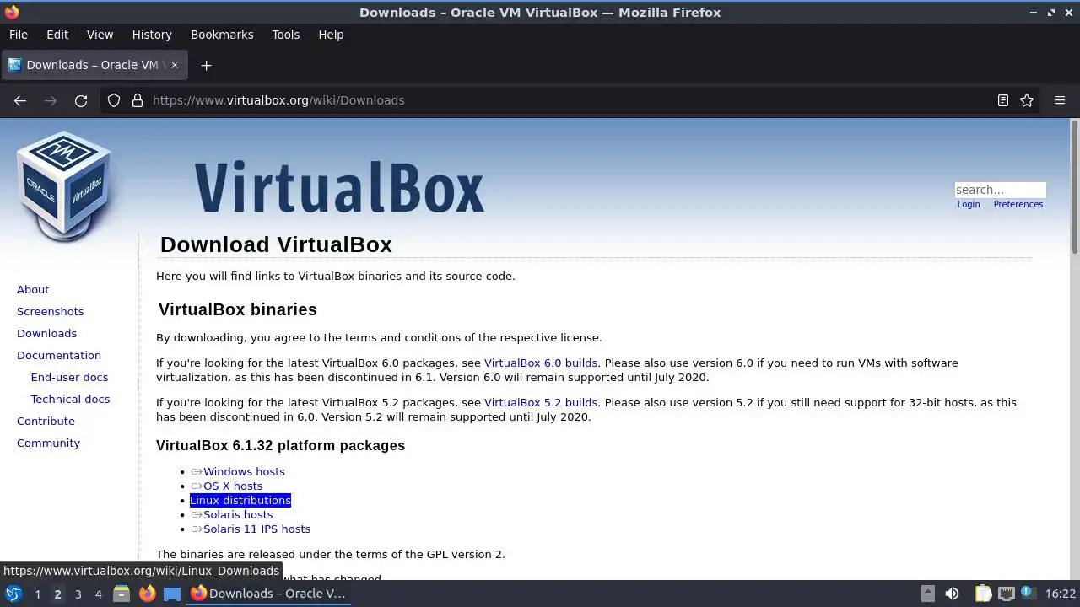Open the Bookmarks menu
This screenshot has width=1080, height=607.
tap(222, 35)
